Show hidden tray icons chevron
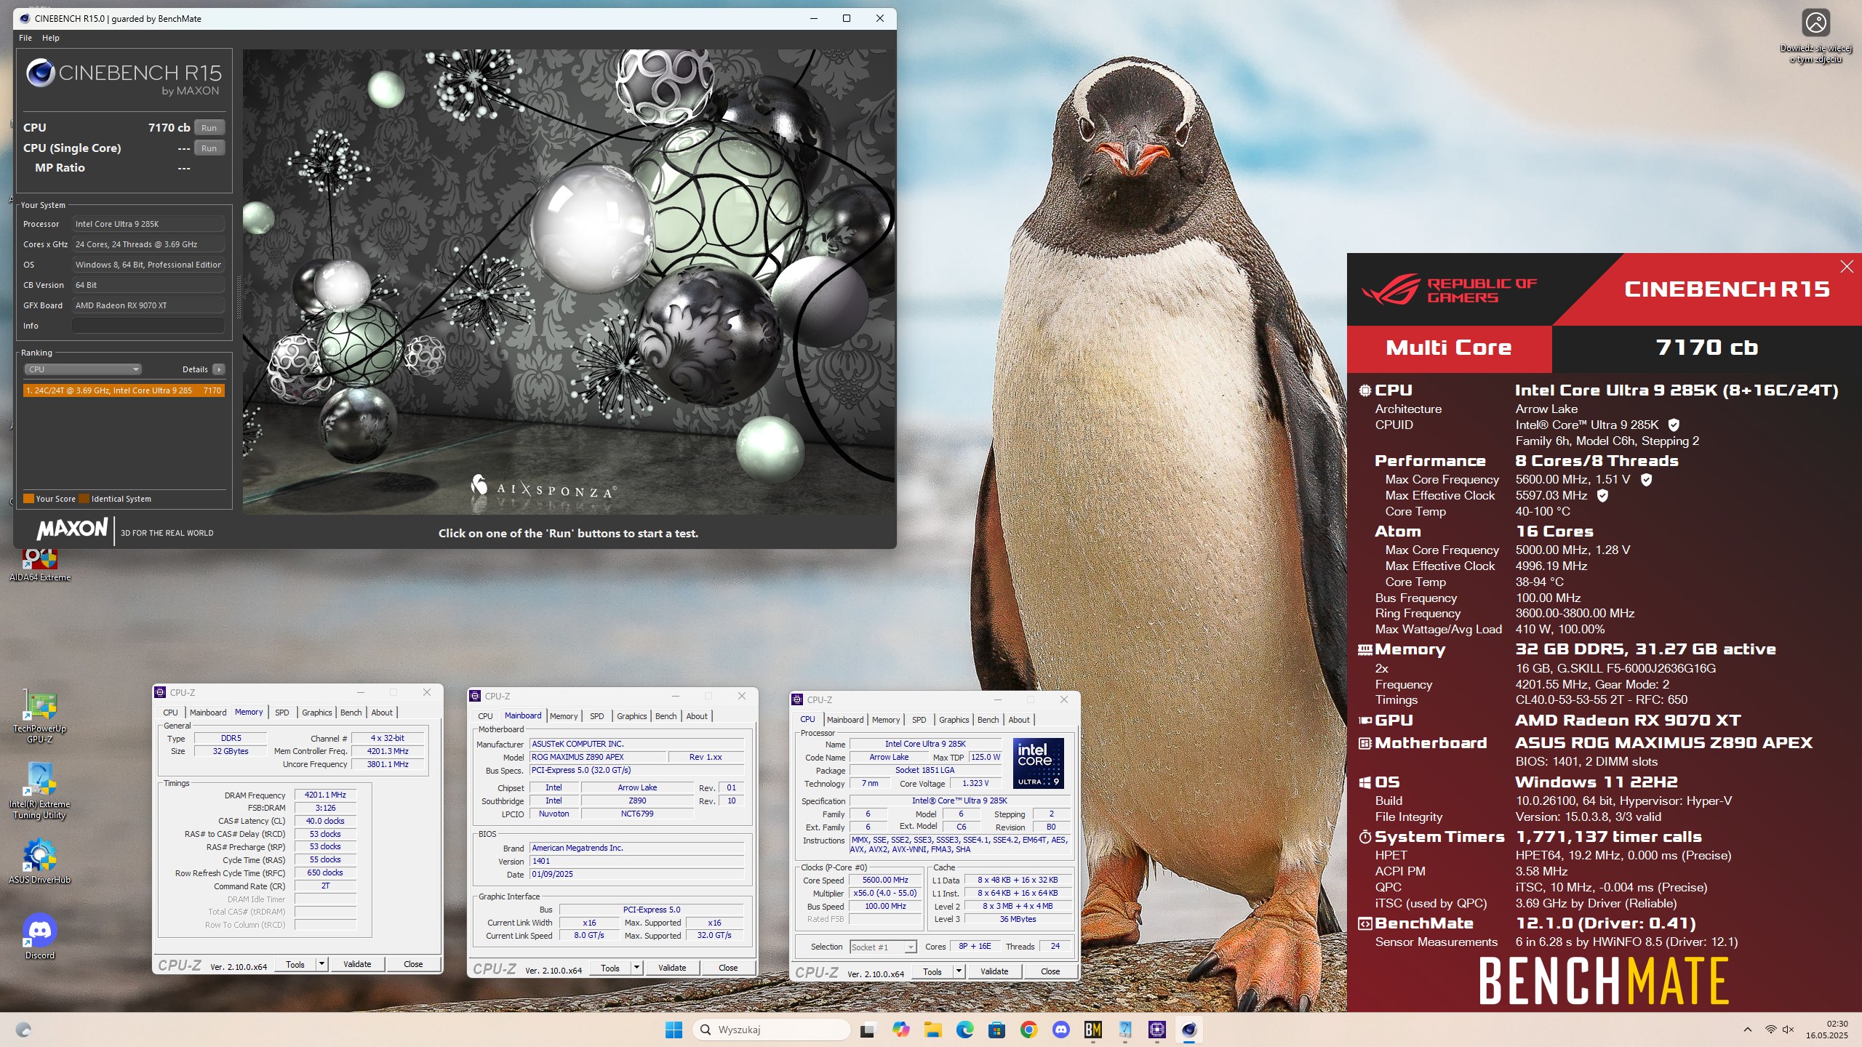1862x1047 pixels. (x=1748, y=1030)
